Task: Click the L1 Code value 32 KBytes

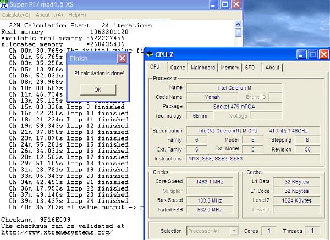Action: coord(296,191)
